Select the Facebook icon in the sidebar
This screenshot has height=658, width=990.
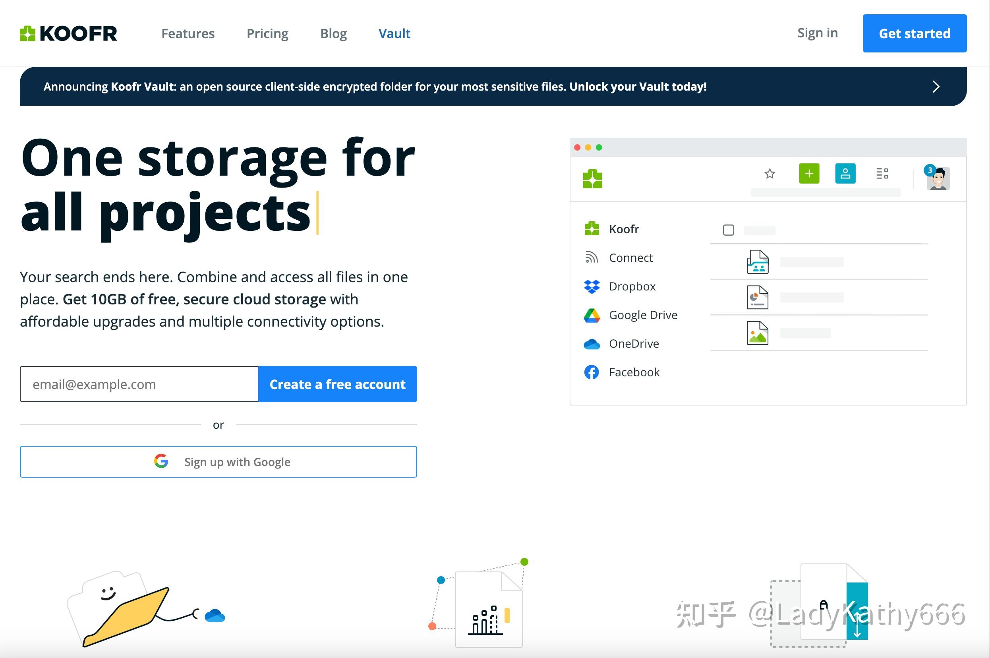point(592,372)
